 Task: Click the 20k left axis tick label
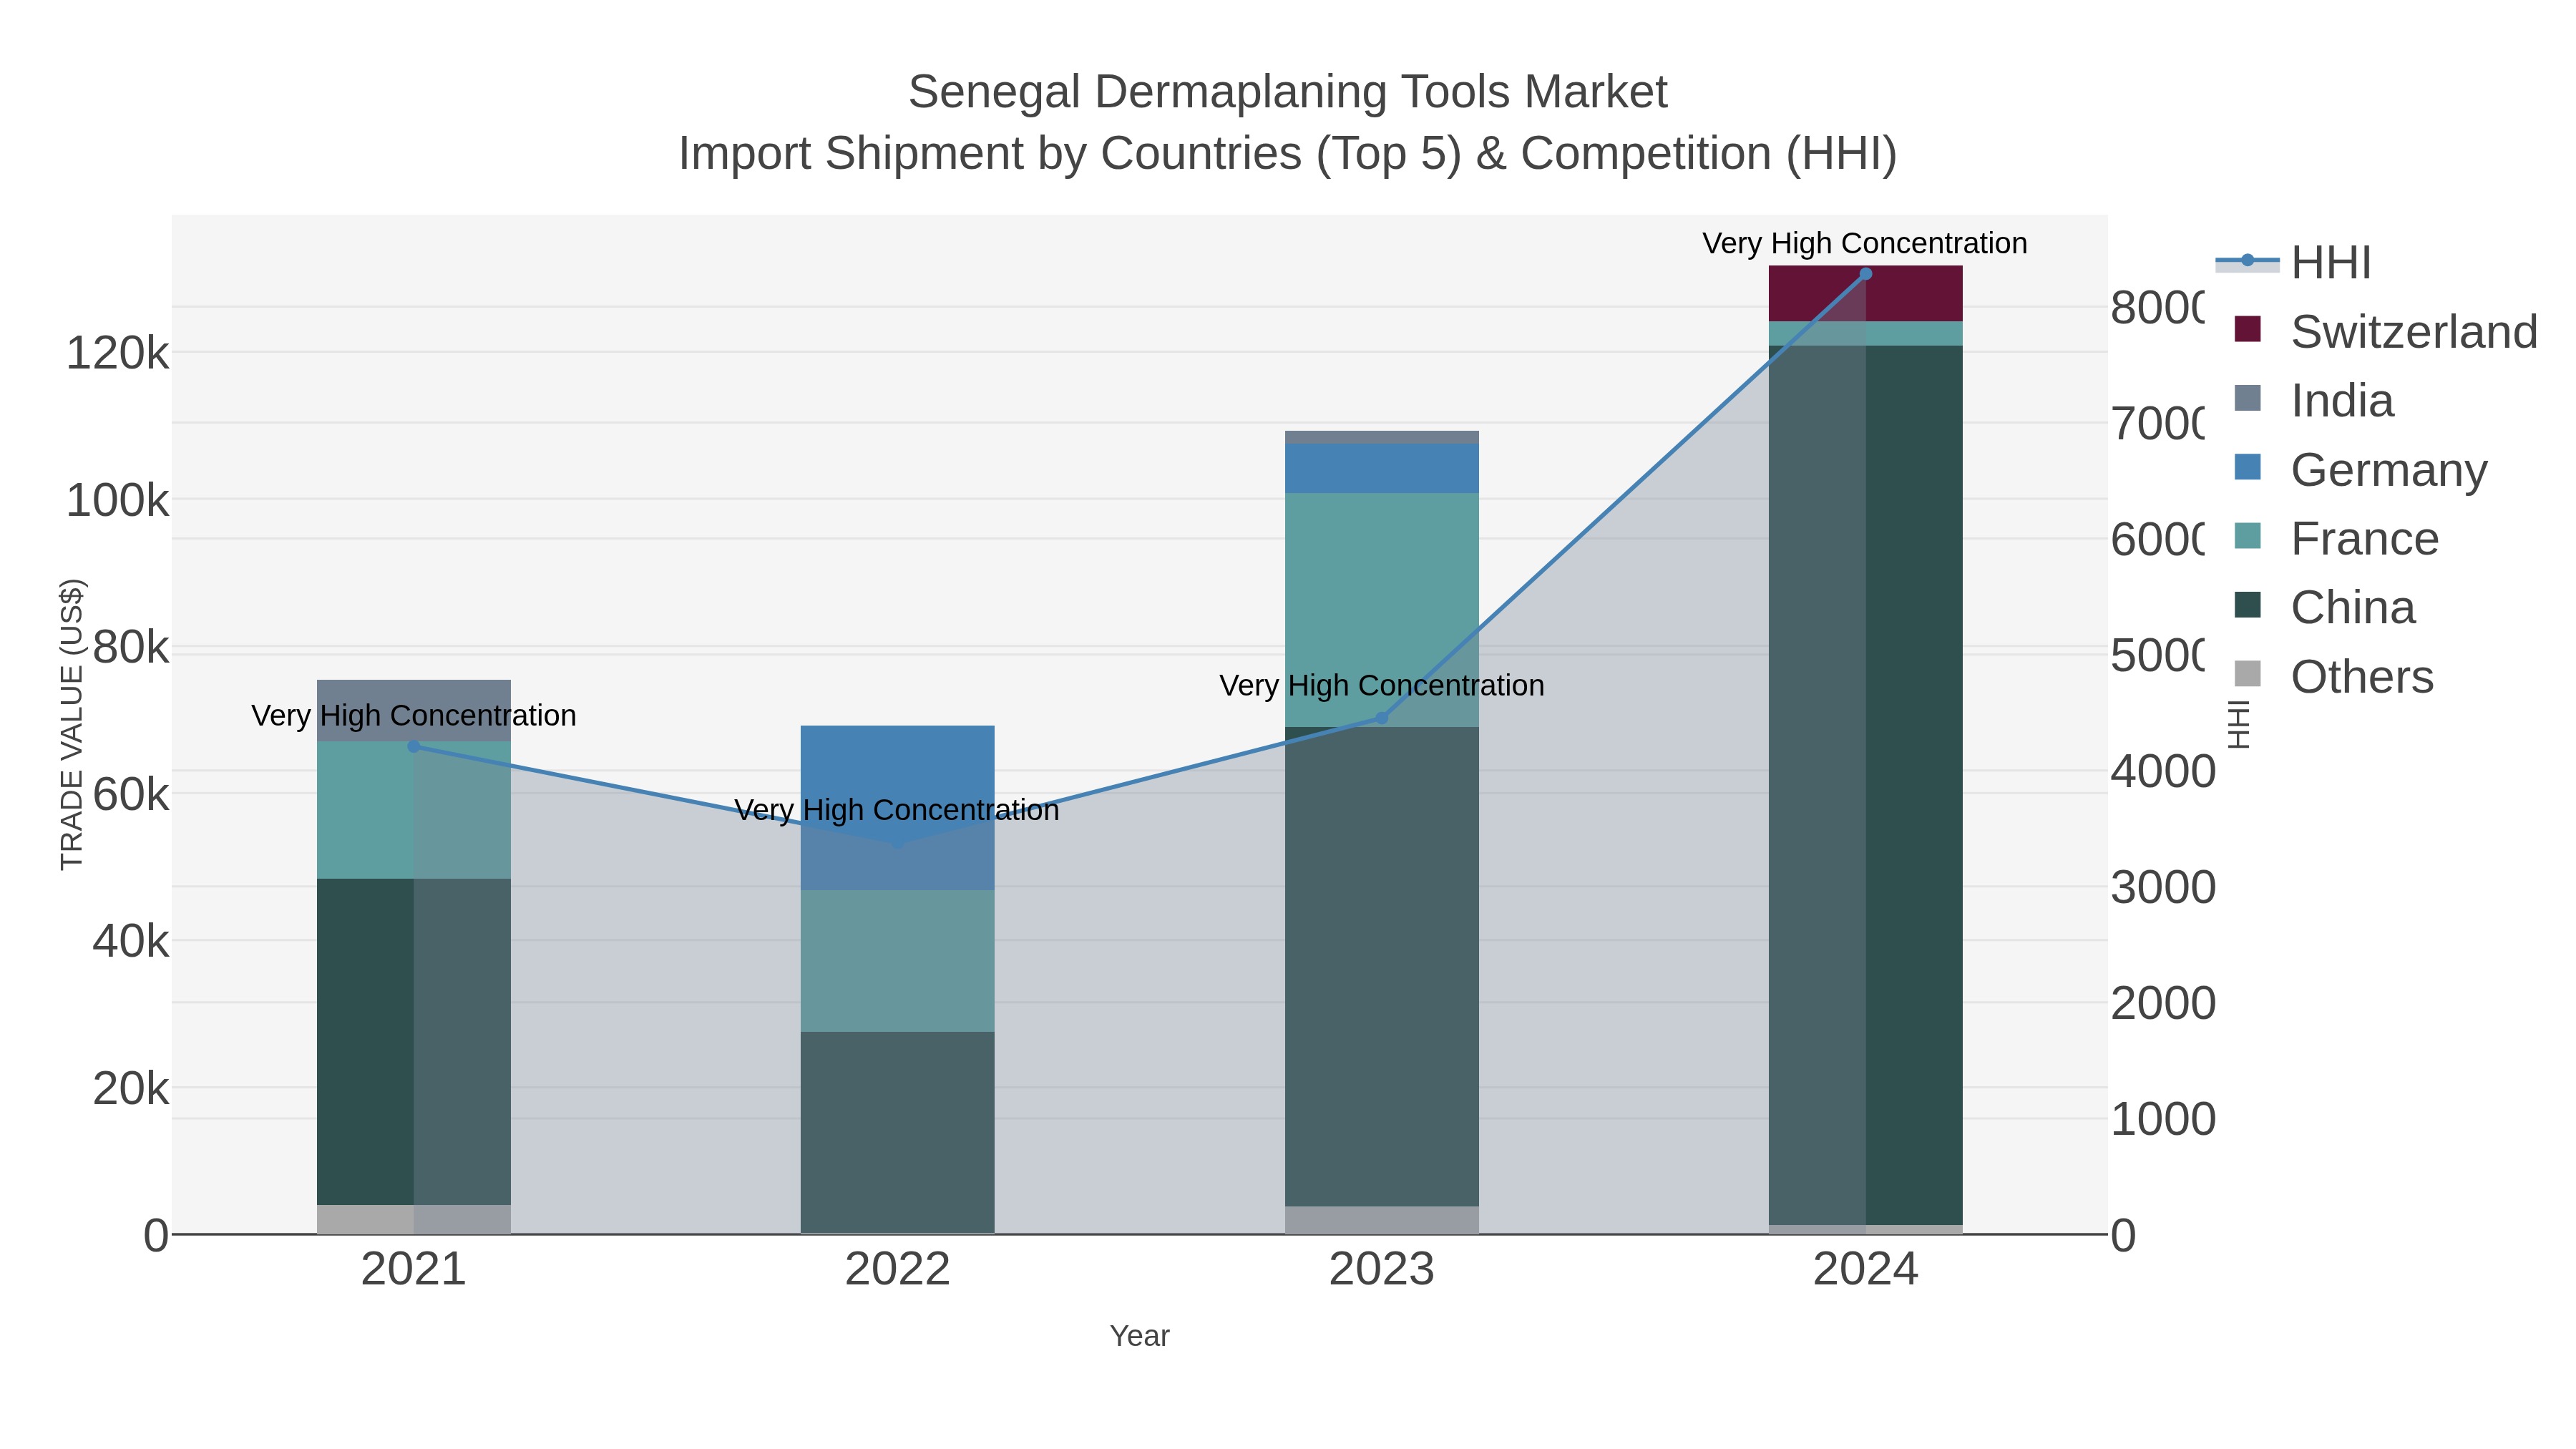coord(131,1088)
